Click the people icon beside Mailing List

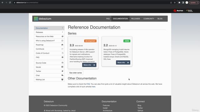coord(62,80)
